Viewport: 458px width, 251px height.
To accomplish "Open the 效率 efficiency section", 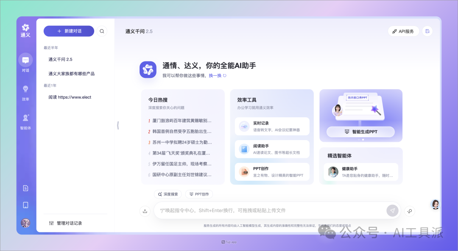I will [25, 93].
